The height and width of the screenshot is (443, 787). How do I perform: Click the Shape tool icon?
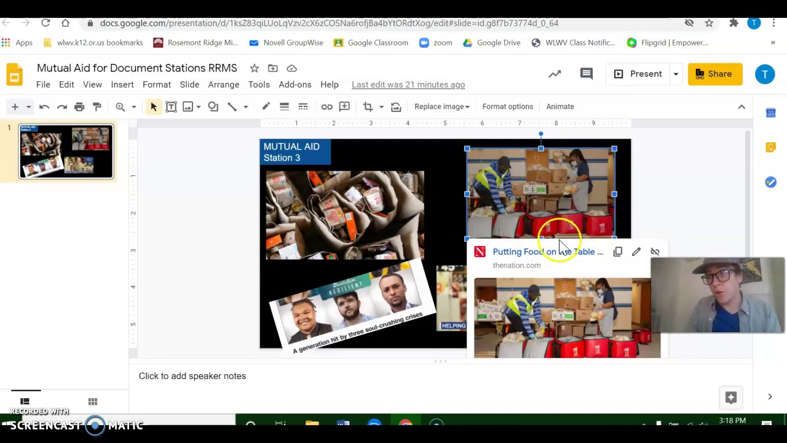[x=213, y=106]
